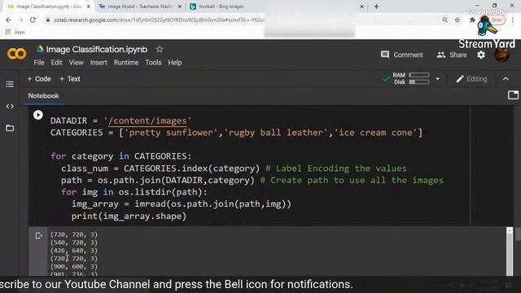Click the 'pretty sunflower' category string

pos(171,133)
